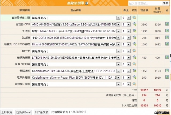The image size is (171, 115).
Task: View product image for CoolerMaster Elite 344 case
Action: tap(167, 70)
